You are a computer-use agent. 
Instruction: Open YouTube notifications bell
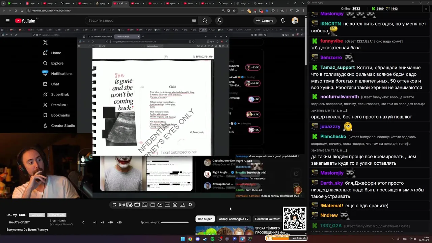(282, 21)
